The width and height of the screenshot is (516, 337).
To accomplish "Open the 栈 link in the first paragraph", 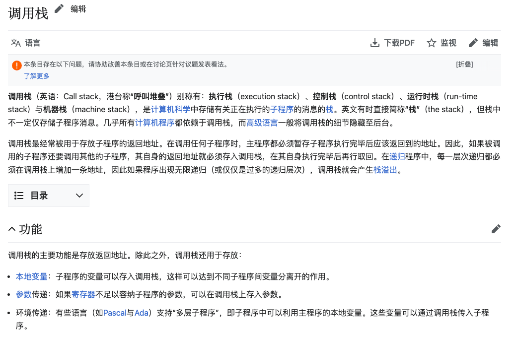I will click(x=329, y=110).
